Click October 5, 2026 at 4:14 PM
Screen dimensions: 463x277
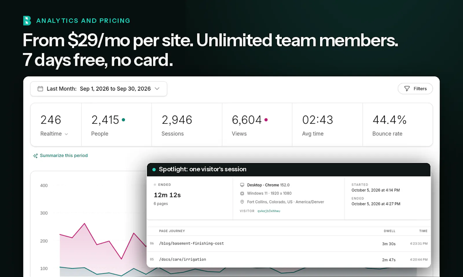(376, 190)
